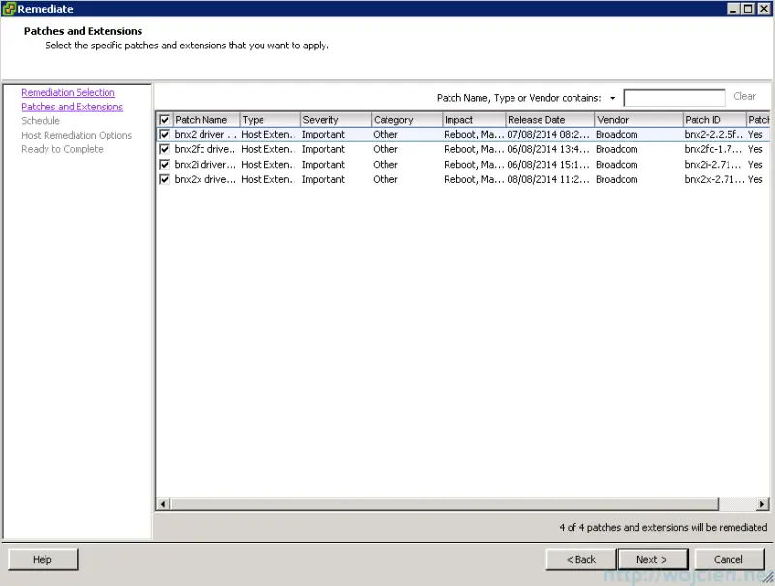775x586 pixels.
Task: Uncheck the bnx2fc driver patch
Action: 165,149
